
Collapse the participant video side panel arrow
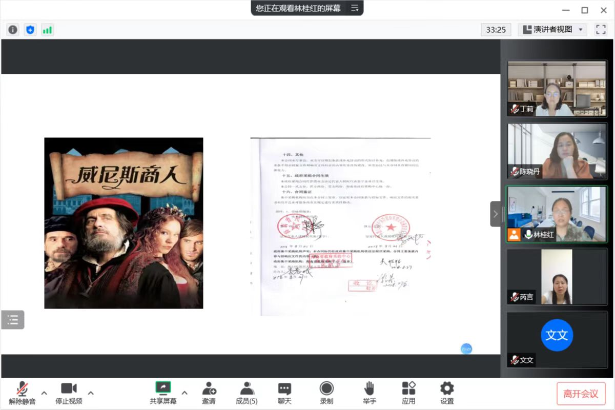pyautogui.click(x=496, y=214)
